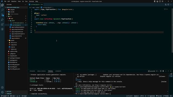Open the Explorer view in the activity bar
The height and width of the screenshot is (97, 173).
[2, 5]
